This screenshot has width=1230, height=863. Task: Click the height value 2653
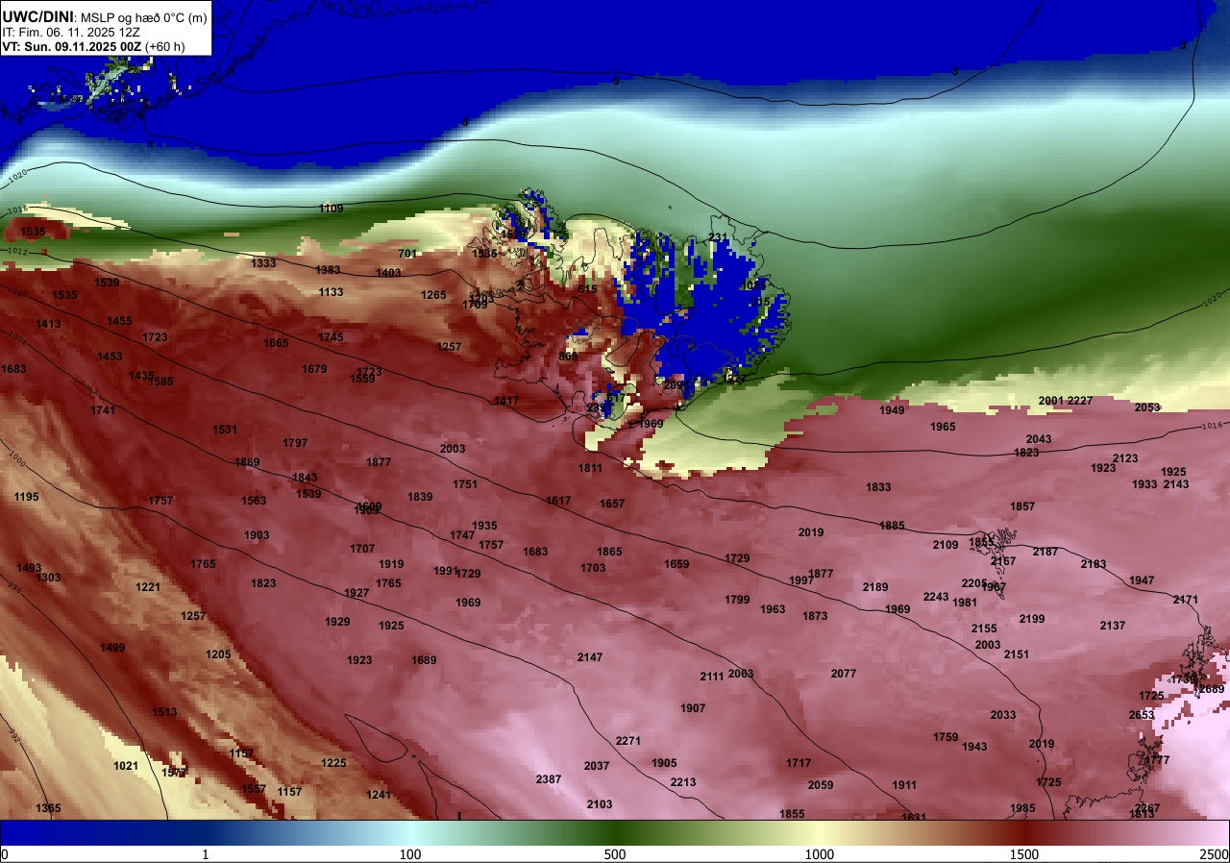(1142, 715)
